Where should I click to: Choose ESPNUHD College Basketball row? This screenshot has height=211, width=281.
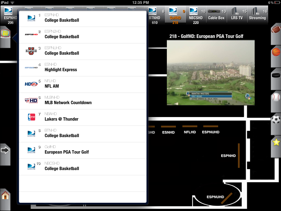tap(83, 52)
